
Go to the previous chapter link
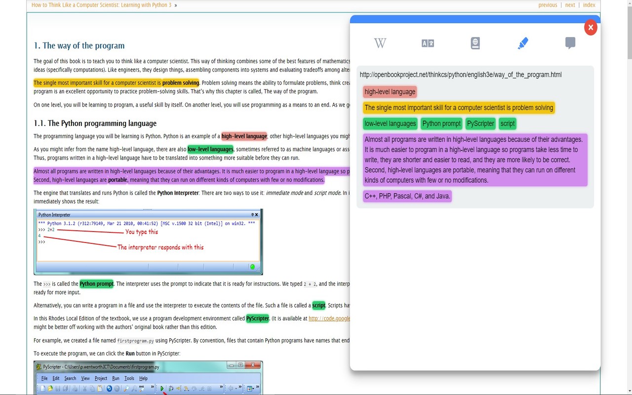pyautogui.click(x=548, y=5)
